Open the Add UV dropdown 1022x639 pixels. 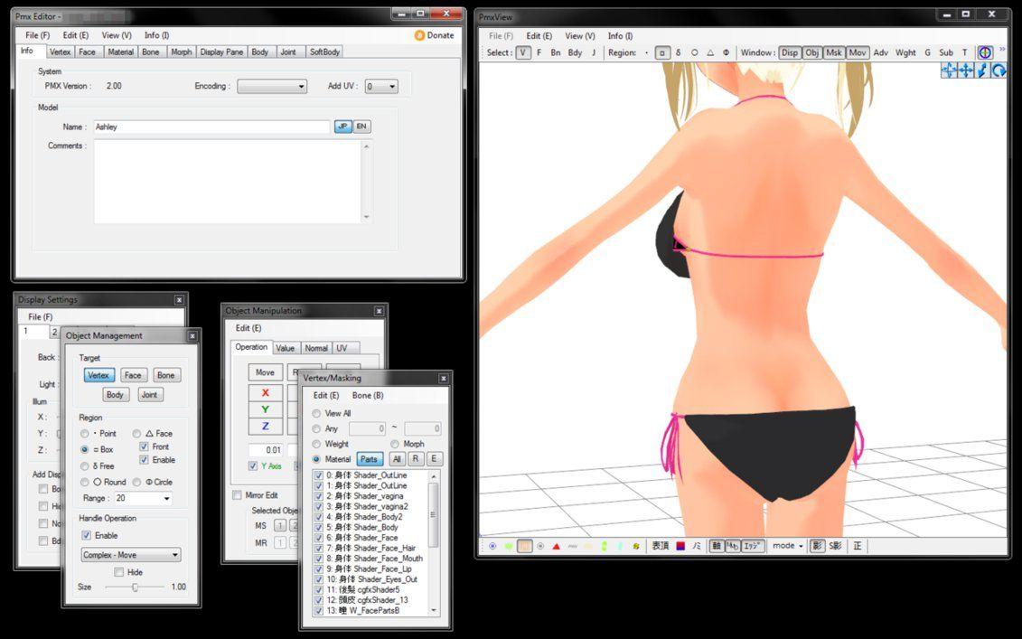pos(381,86)
